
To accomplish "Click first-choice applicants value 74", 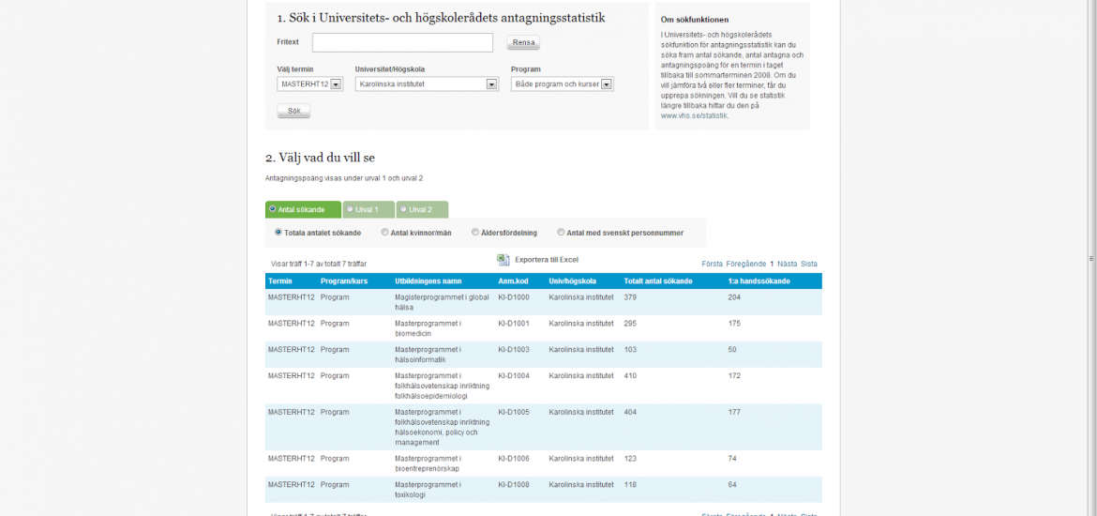I will 732,458.
